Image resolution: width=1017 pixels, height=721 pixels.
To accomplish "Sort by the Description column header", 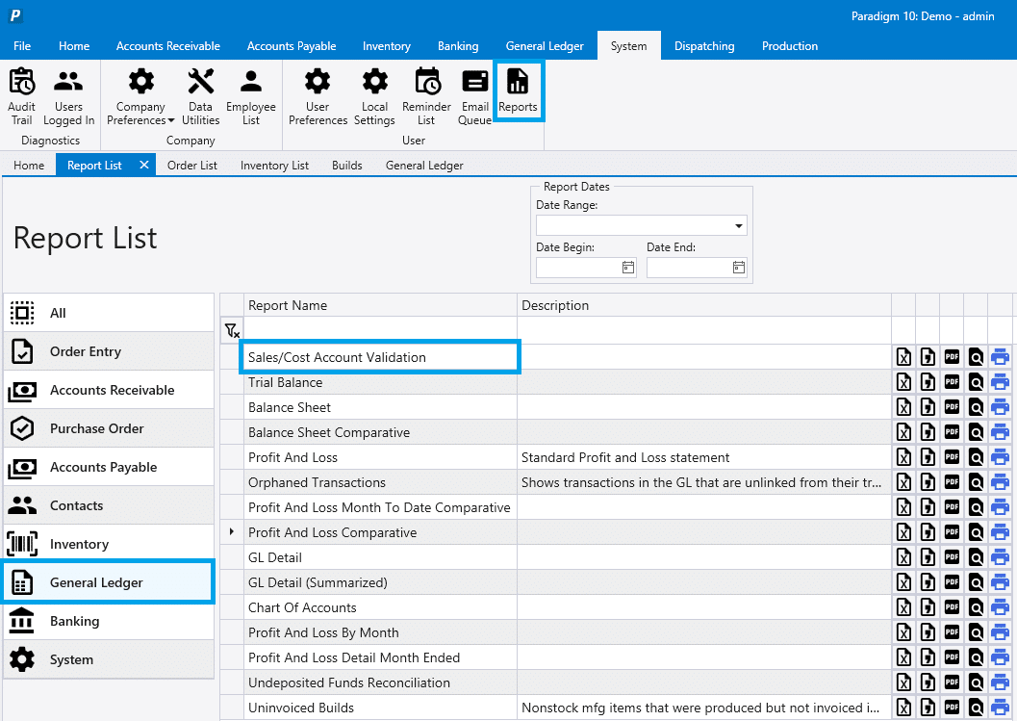I will tap(704, 306).
